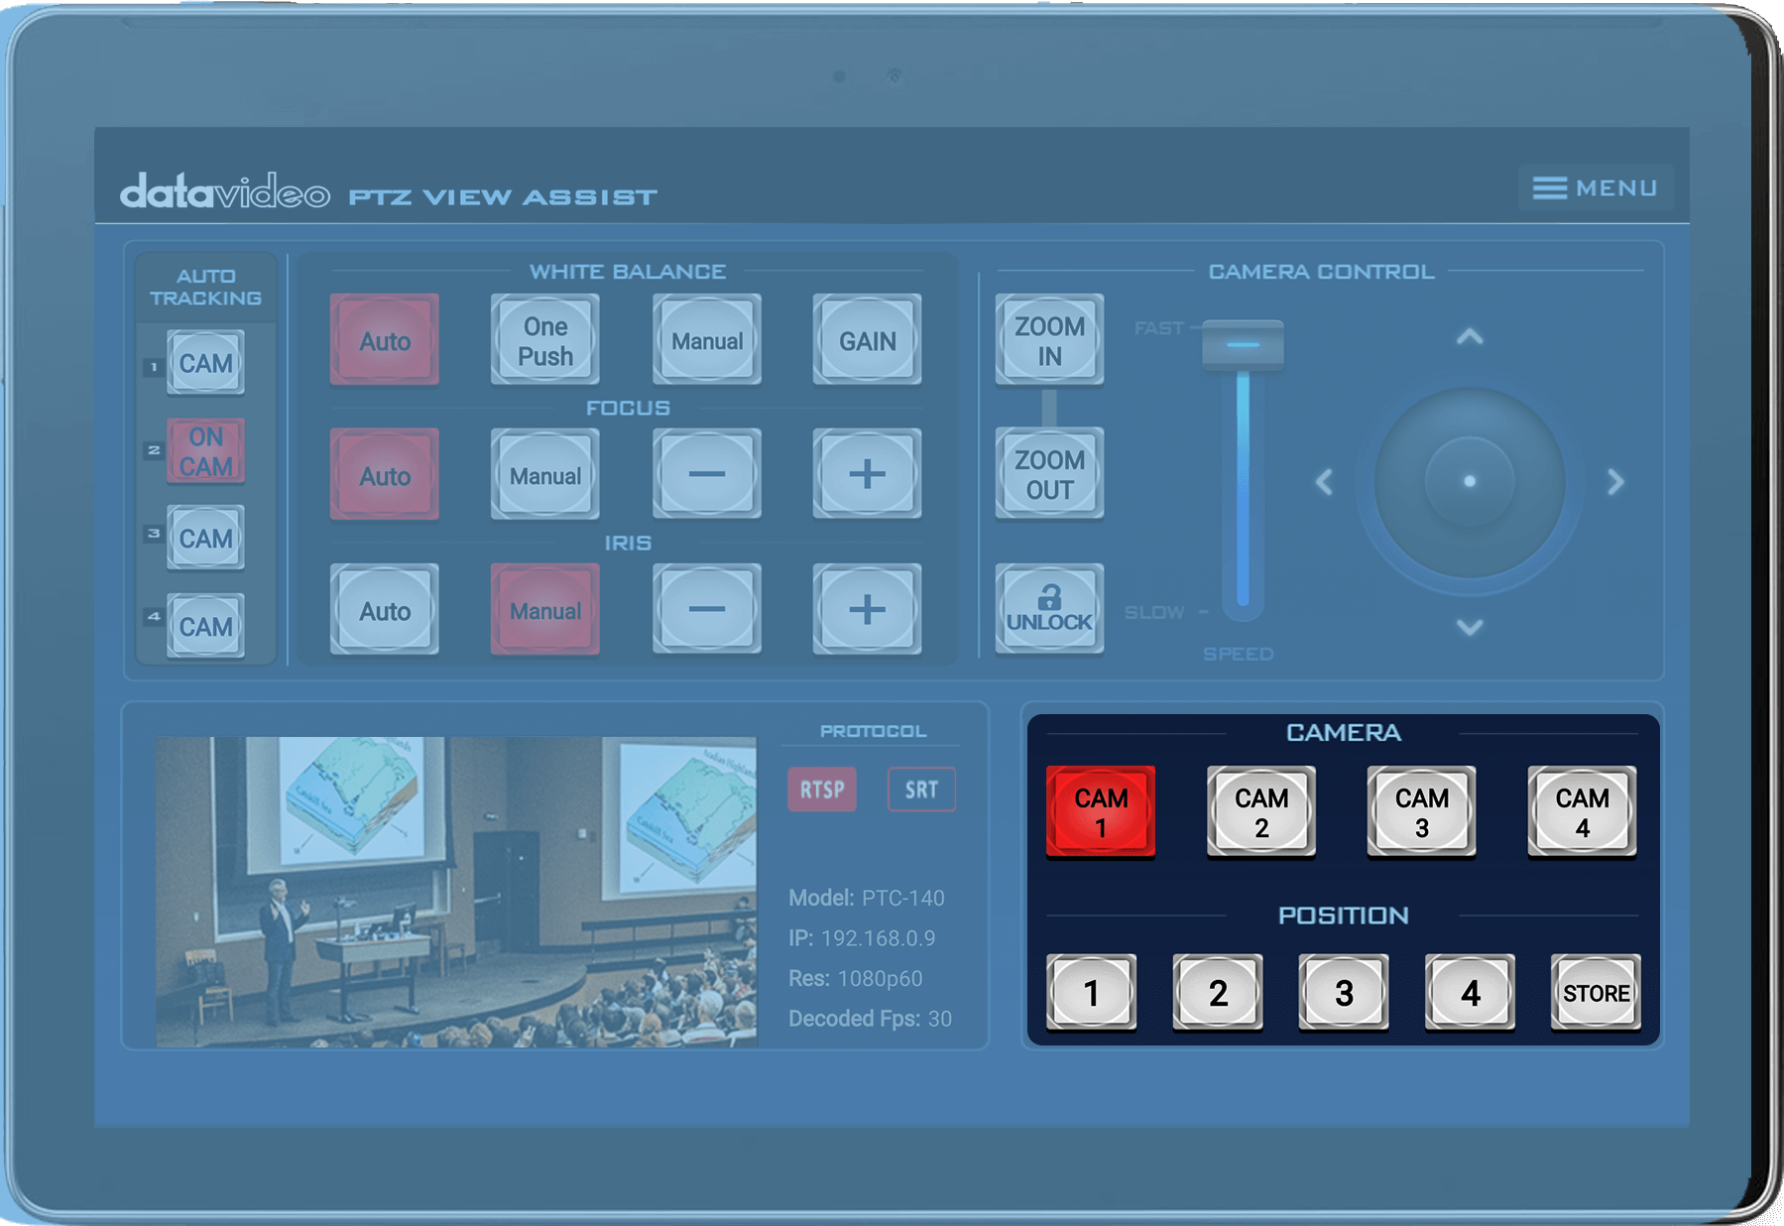
Task: Select CAM 3 in Camera panel
Action: click(x=1422, y=811)
